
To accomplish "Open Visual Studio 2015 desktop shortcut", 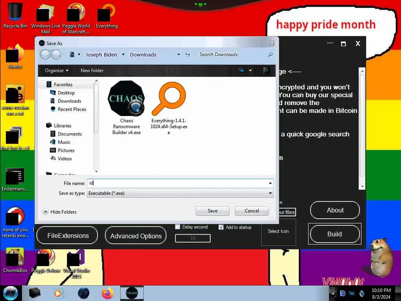I will 76,264.
